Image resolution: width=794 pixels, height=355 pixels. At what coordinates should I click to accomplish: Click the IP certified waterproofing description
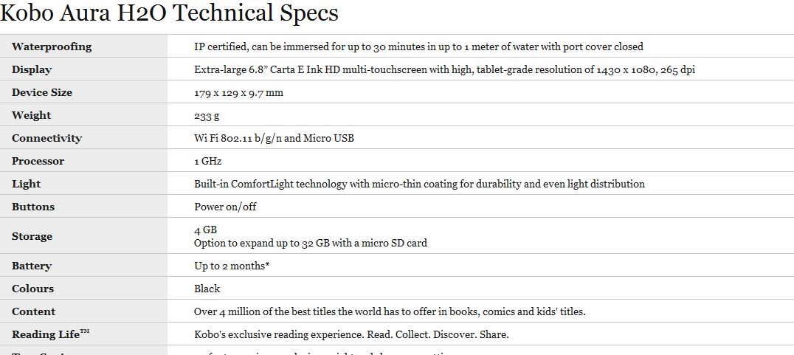point(418,46)
